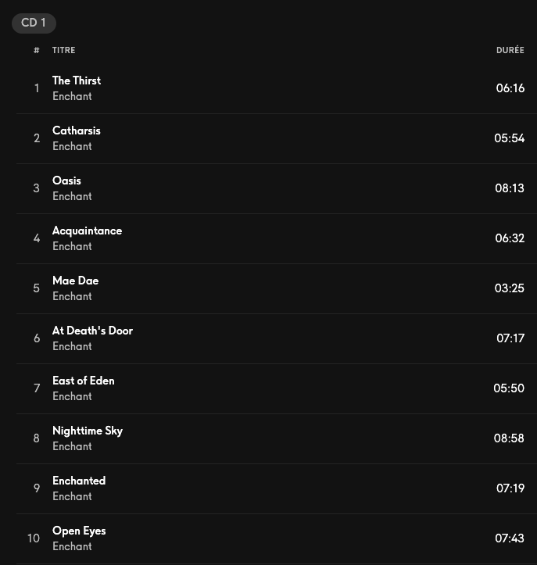Select the Catharsis track title

tap(77, 131)
